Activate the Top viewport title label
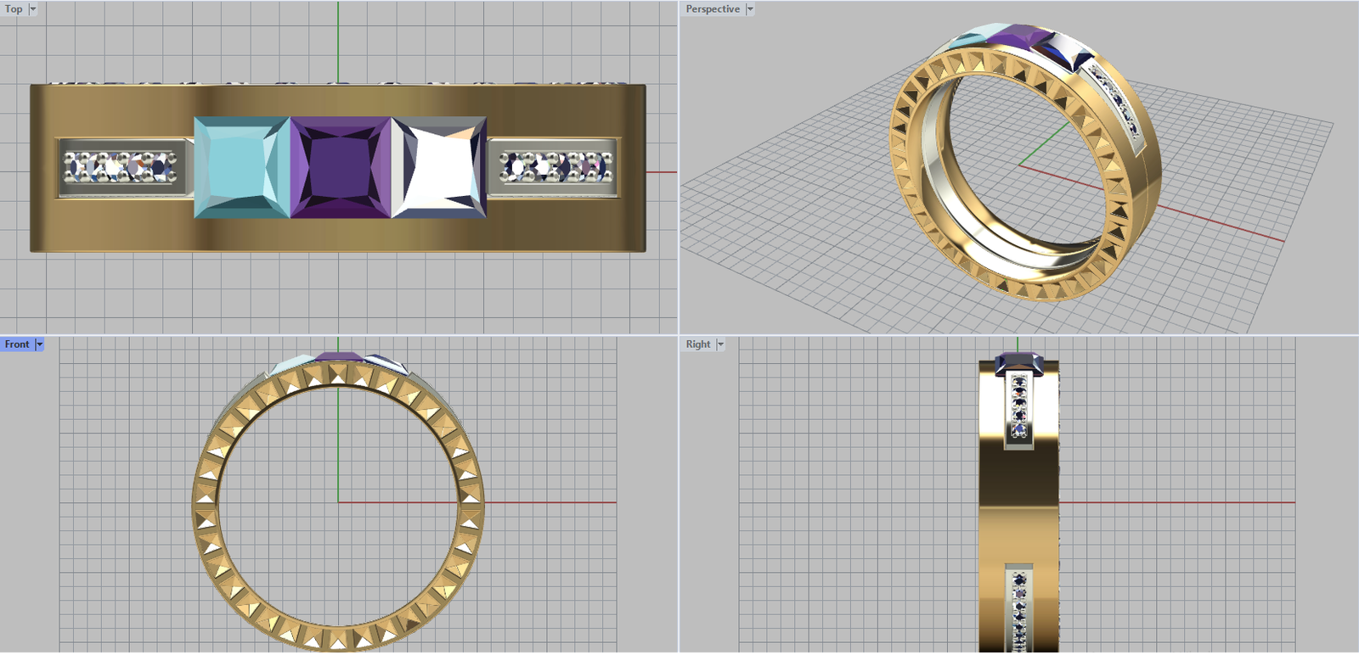 (x=14, y=9)
